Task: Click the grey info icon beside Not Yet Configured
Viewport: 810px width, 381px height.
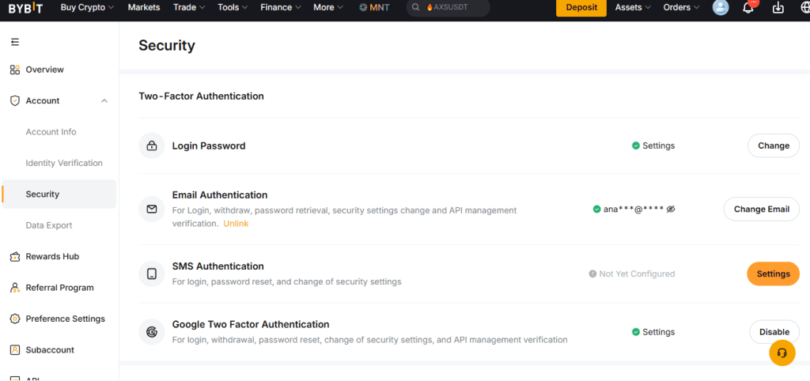Action: (592, 273)
